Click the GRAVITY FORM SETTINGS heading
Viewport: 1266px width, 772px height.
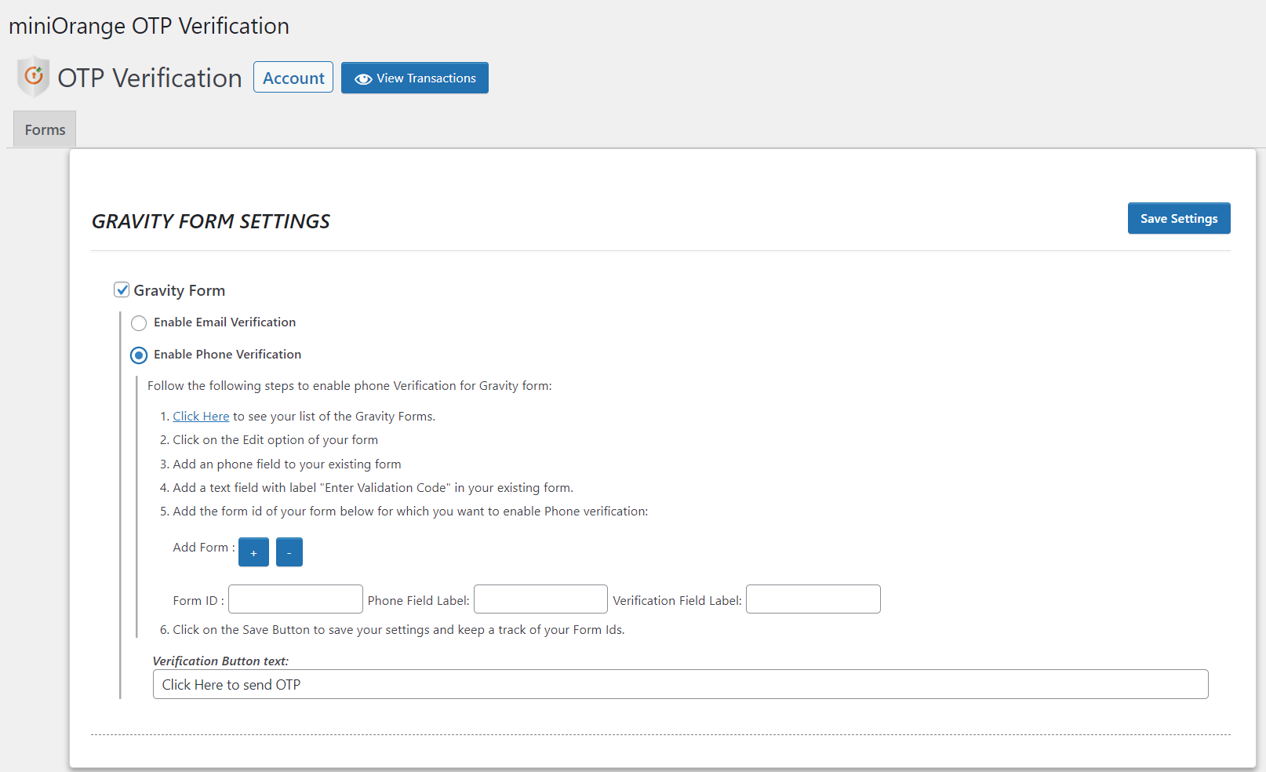coord(211,221)
